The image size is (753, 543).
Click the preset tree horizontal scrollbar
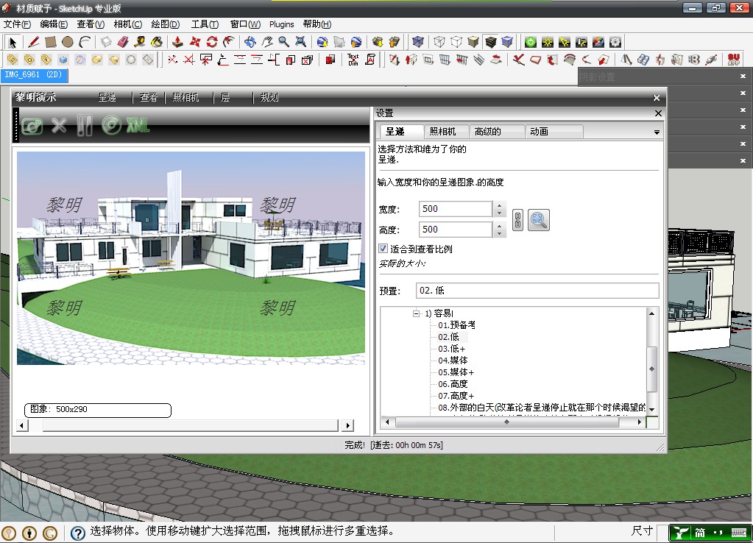click(x=513, y=422)
